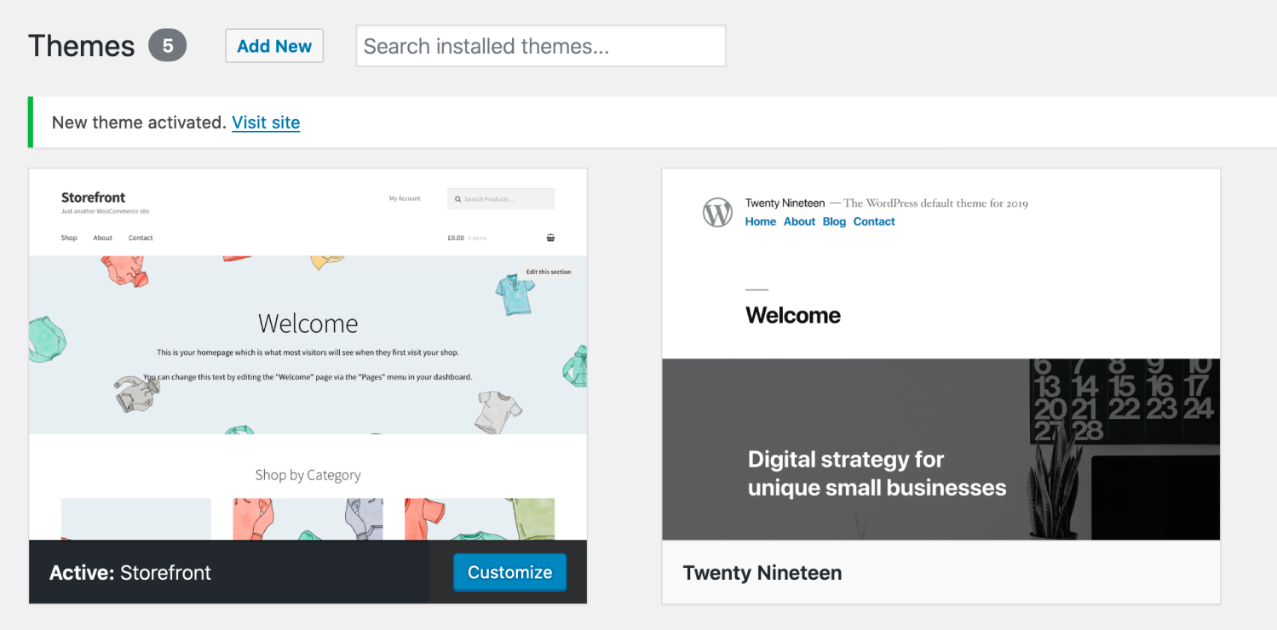
Task: Click Customize on the active Storefront theme
Action: 509,572
